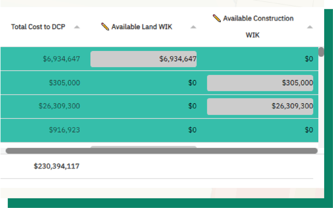333x208 pixels.
Task: Click Land WIK $0 in the $916,923 row
Action: 193,130
